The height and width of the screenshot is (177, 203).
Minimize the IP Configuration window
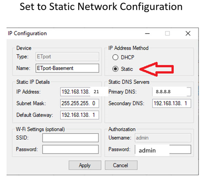tap(147, 33)
